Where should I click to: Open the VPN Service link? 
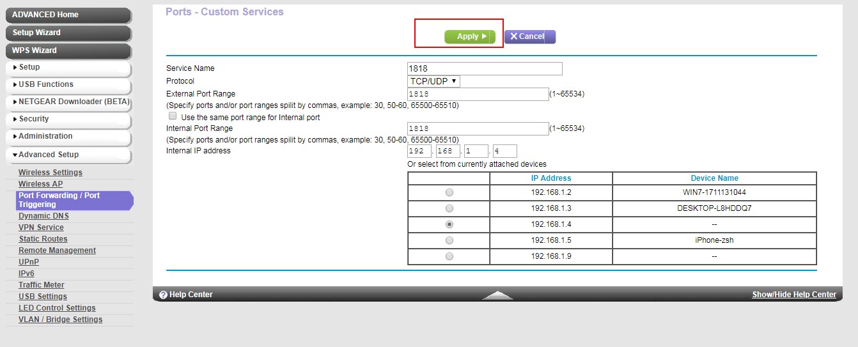[41, 227]
